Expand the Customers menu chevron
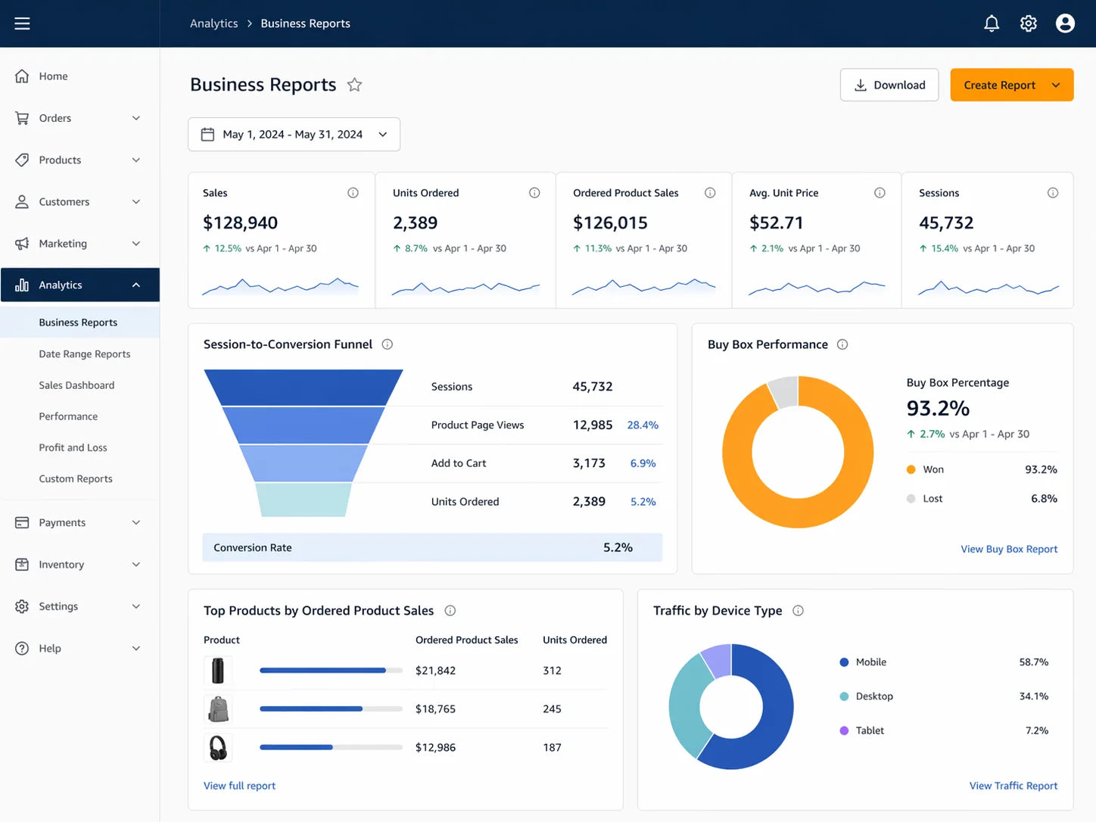The image size is (1096, 822). tap(136, 201)
